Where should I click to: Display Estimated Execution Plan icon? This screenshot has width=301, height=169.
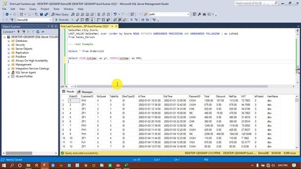pyautogui.click(x=82, y=20)
